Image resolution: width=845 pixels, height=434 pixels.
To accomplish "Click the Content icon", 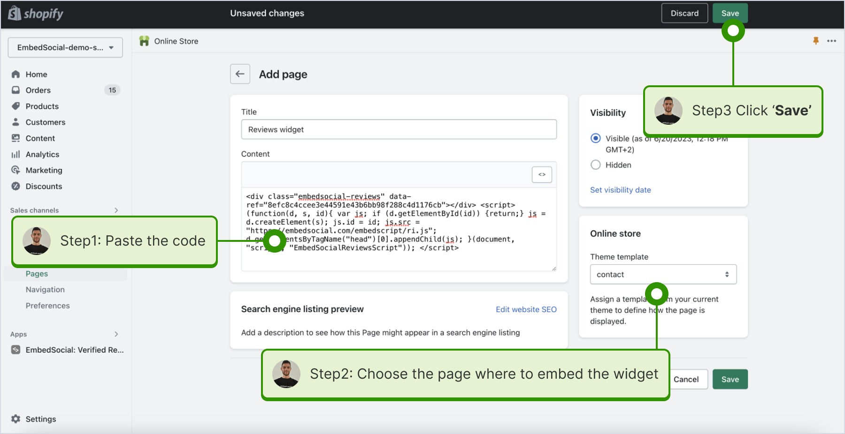I will point(15,138).
